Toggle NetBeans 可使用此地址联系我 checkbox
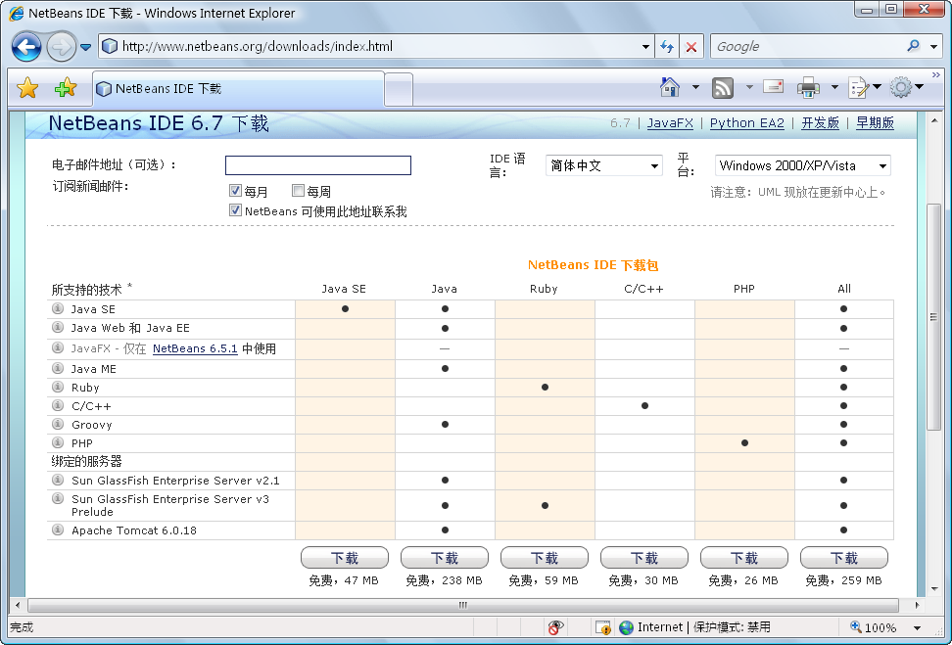The image size is (952, 645). 235,210
